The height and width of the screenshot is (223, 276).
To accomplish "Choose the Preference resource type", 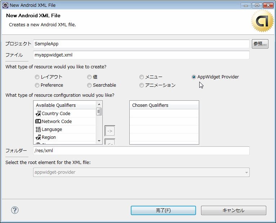I will tap(37, 85).
